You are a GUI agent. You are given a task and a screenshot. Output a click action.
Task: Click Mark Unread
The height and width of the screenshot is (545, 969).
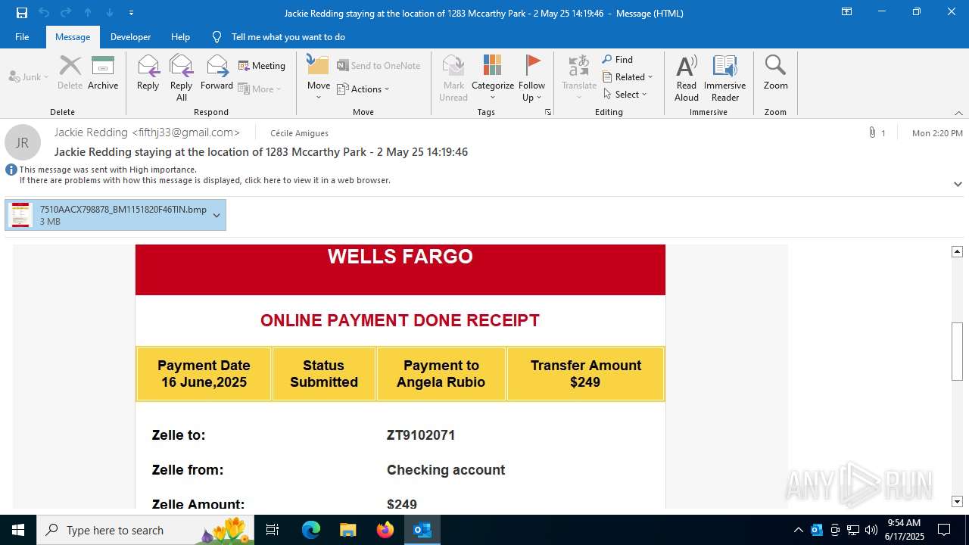point(453,78)
